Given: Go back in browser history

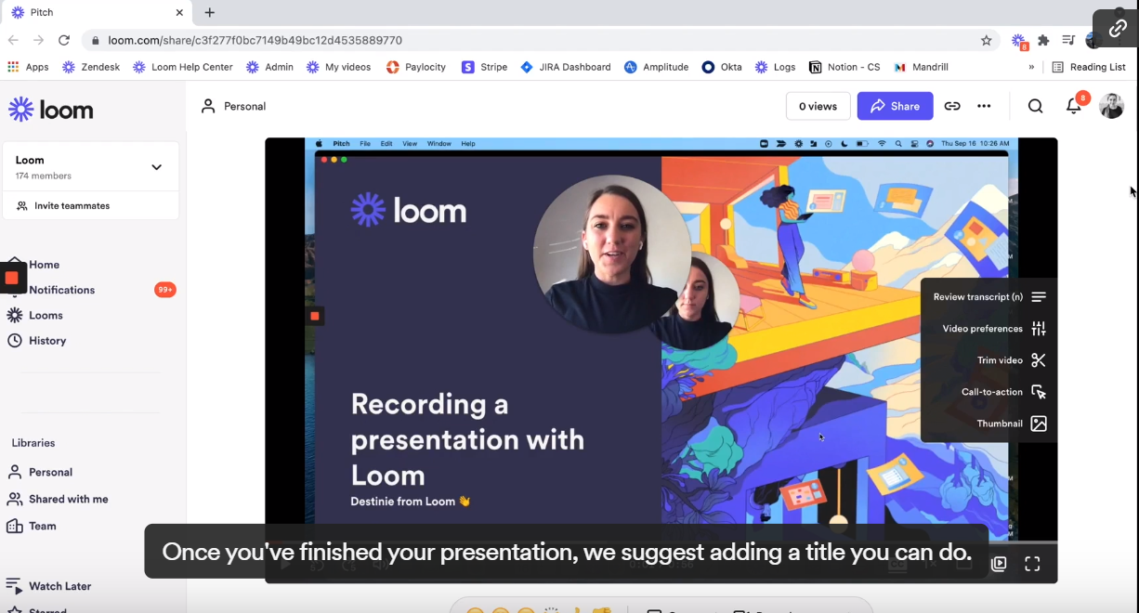Looking at the screenshot, I should coord(13,40).
